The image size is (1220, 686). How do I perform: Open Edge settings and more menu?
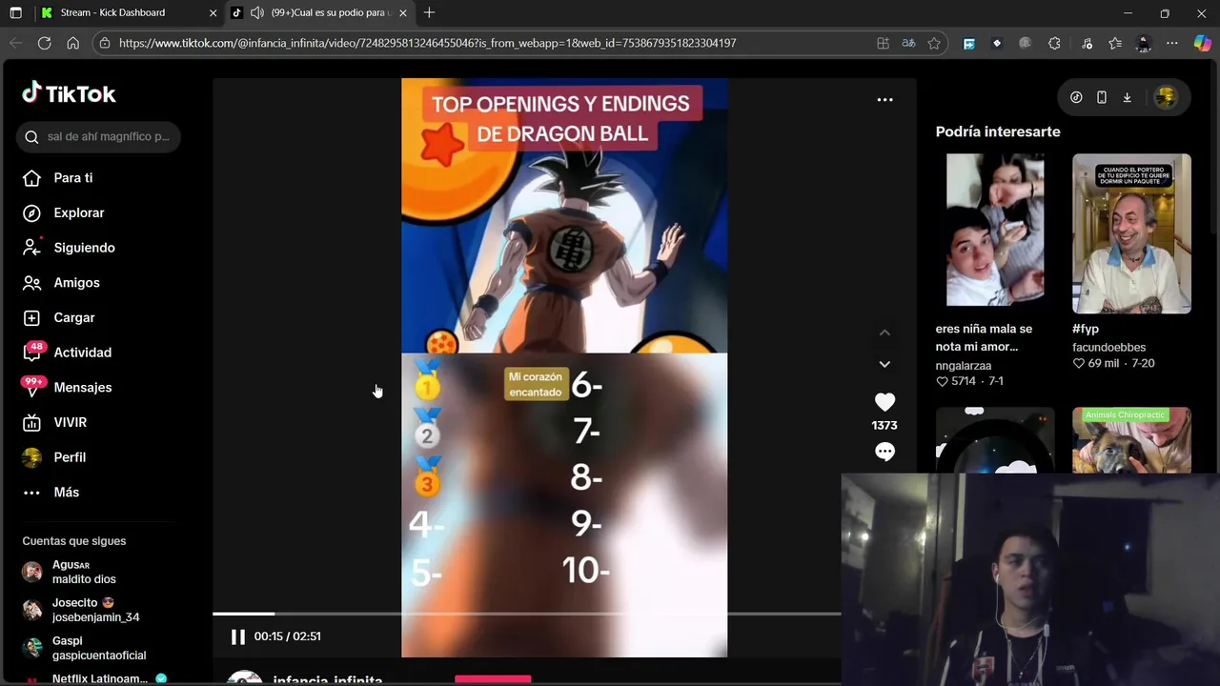click(1172, 43)
